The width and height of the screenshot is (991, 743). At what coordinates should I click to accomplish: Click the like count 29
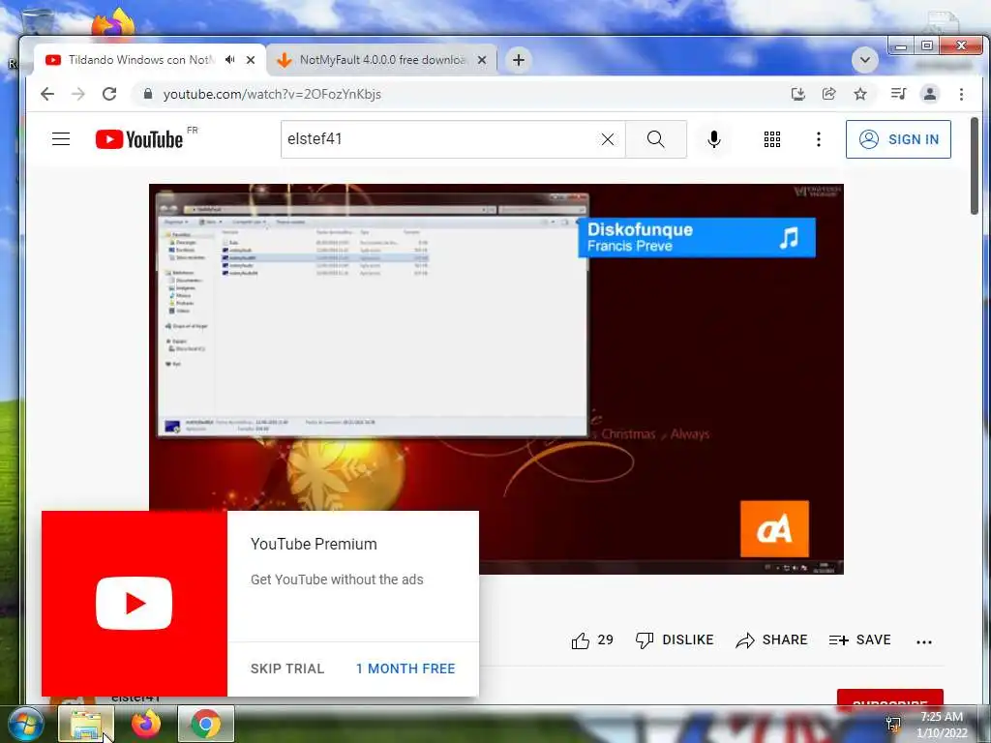tap(606, 640)
